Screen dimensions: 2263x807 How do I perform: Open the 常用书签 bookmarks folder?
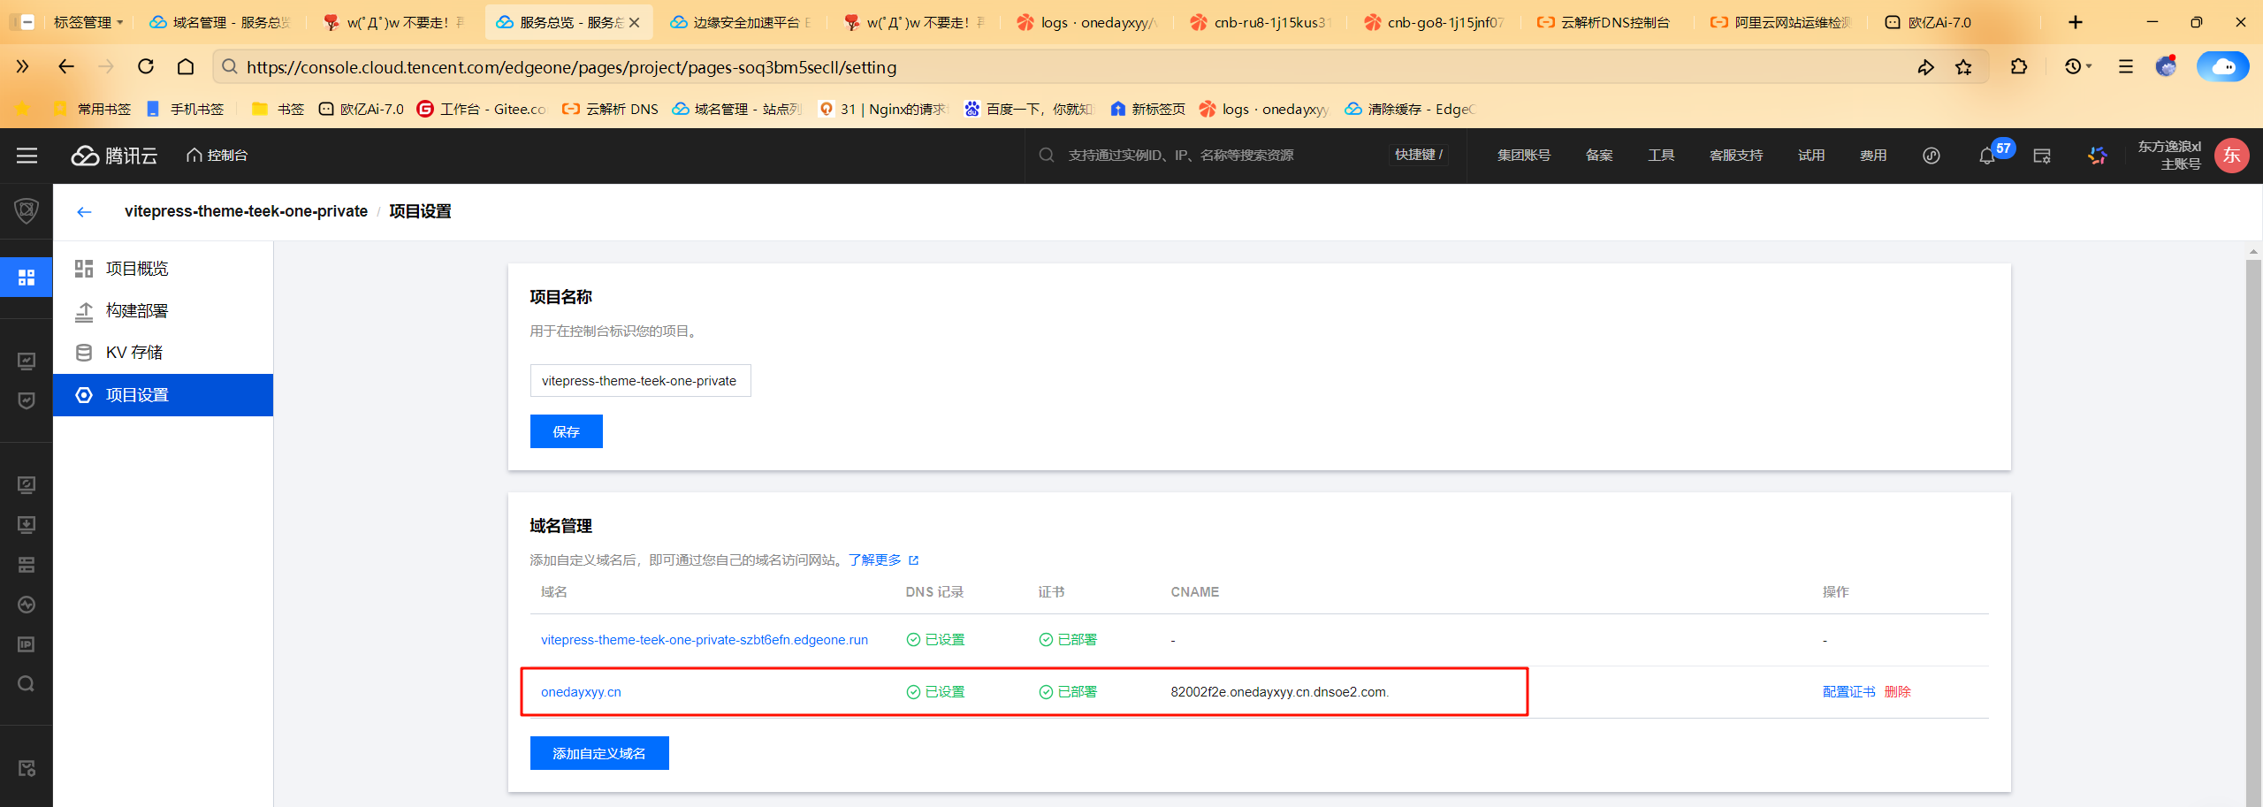pos(92,109)
